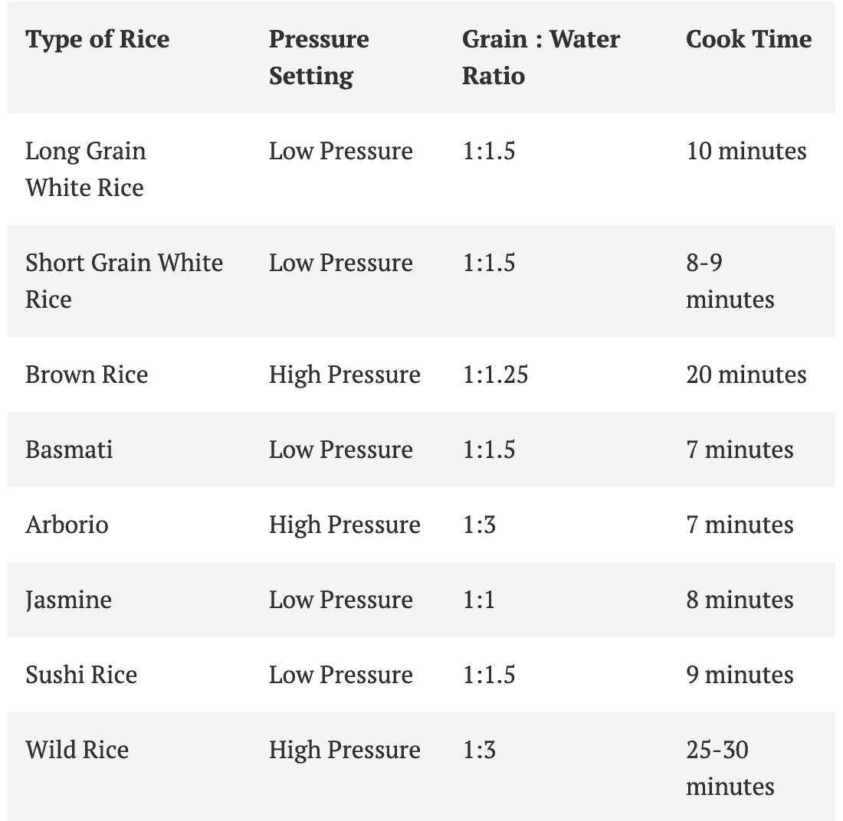Click the "Basmati" row label
Image resolution: width=843 pixels, height=821 pixels.
coord(69,449)
